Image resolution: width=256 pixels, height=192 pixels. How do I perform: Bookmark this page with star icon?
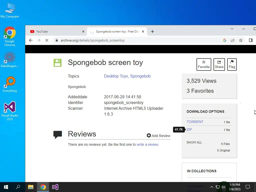point(241,40)
